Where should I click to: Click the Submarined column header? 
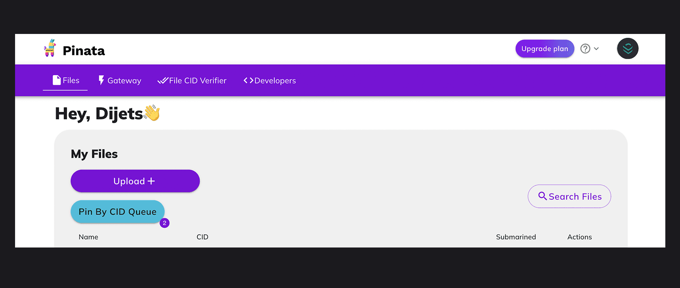click(516, 237)
